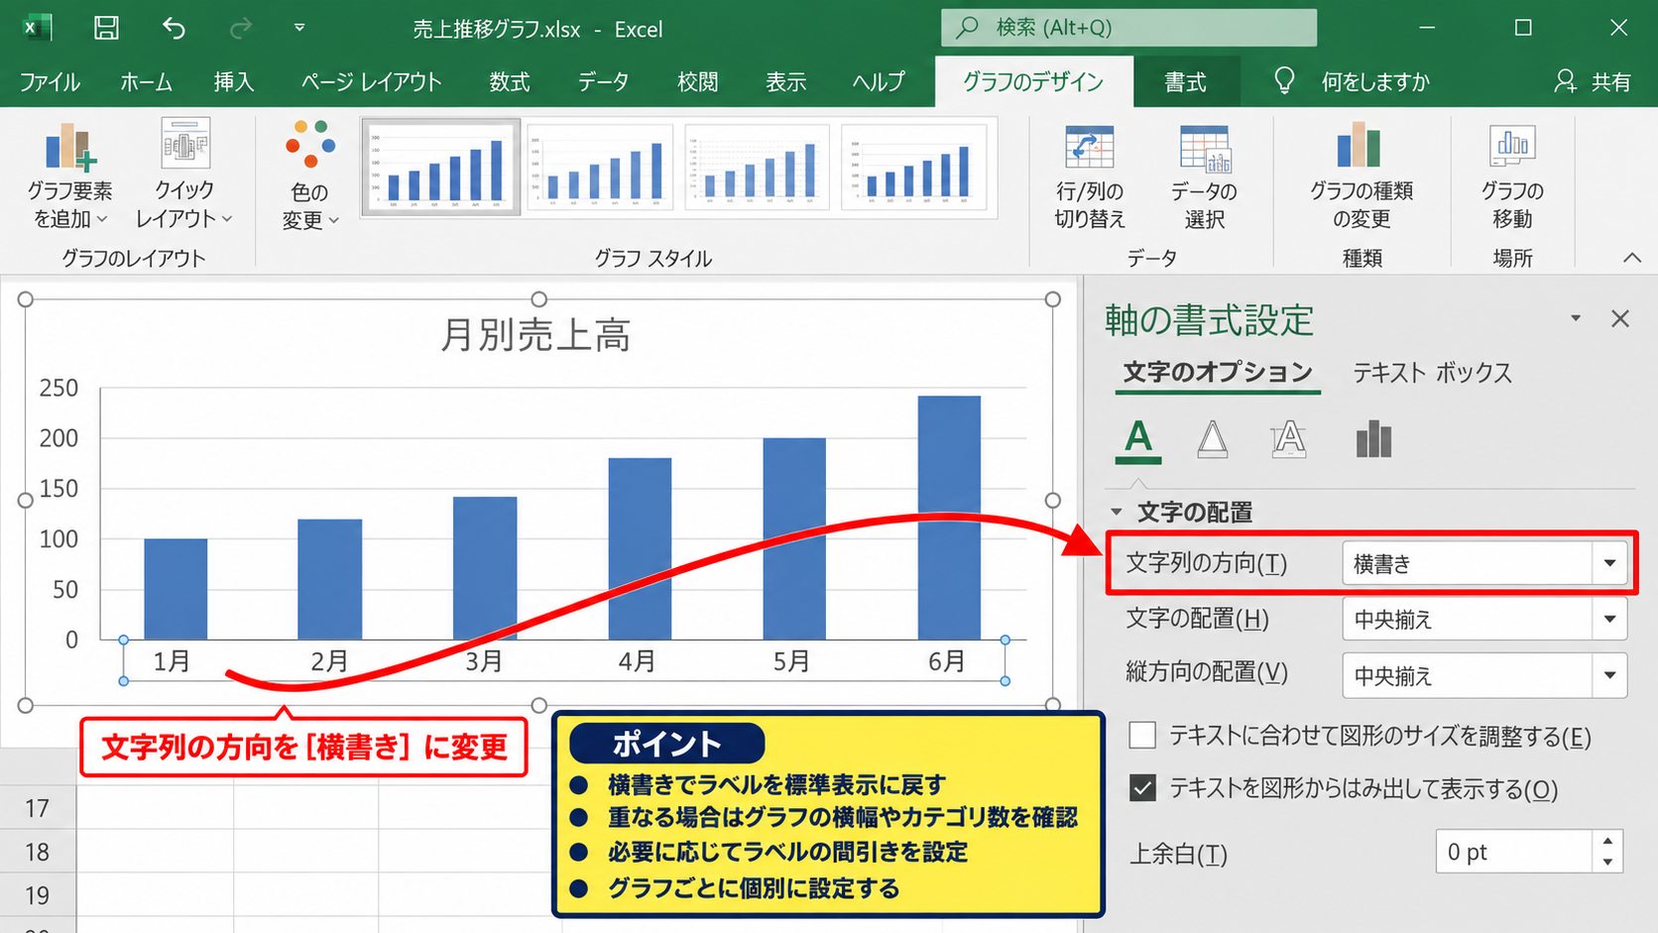The height and width of the screenshot is (933, 1658).
Task: Close the 軸の書式設定 pane
Action: [1620, 318]
